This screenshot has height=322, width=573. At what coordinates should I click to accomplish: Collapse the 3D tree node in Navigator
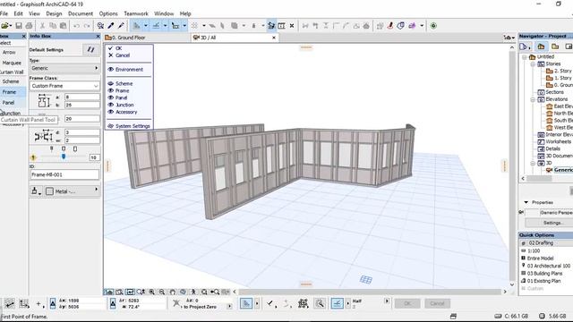[x=533, y=163]
